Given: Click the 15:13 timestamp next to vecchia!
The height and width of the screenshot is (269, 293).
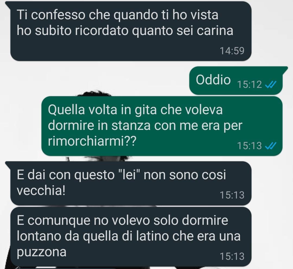Looking at the screenshot, I should point(232,195).
